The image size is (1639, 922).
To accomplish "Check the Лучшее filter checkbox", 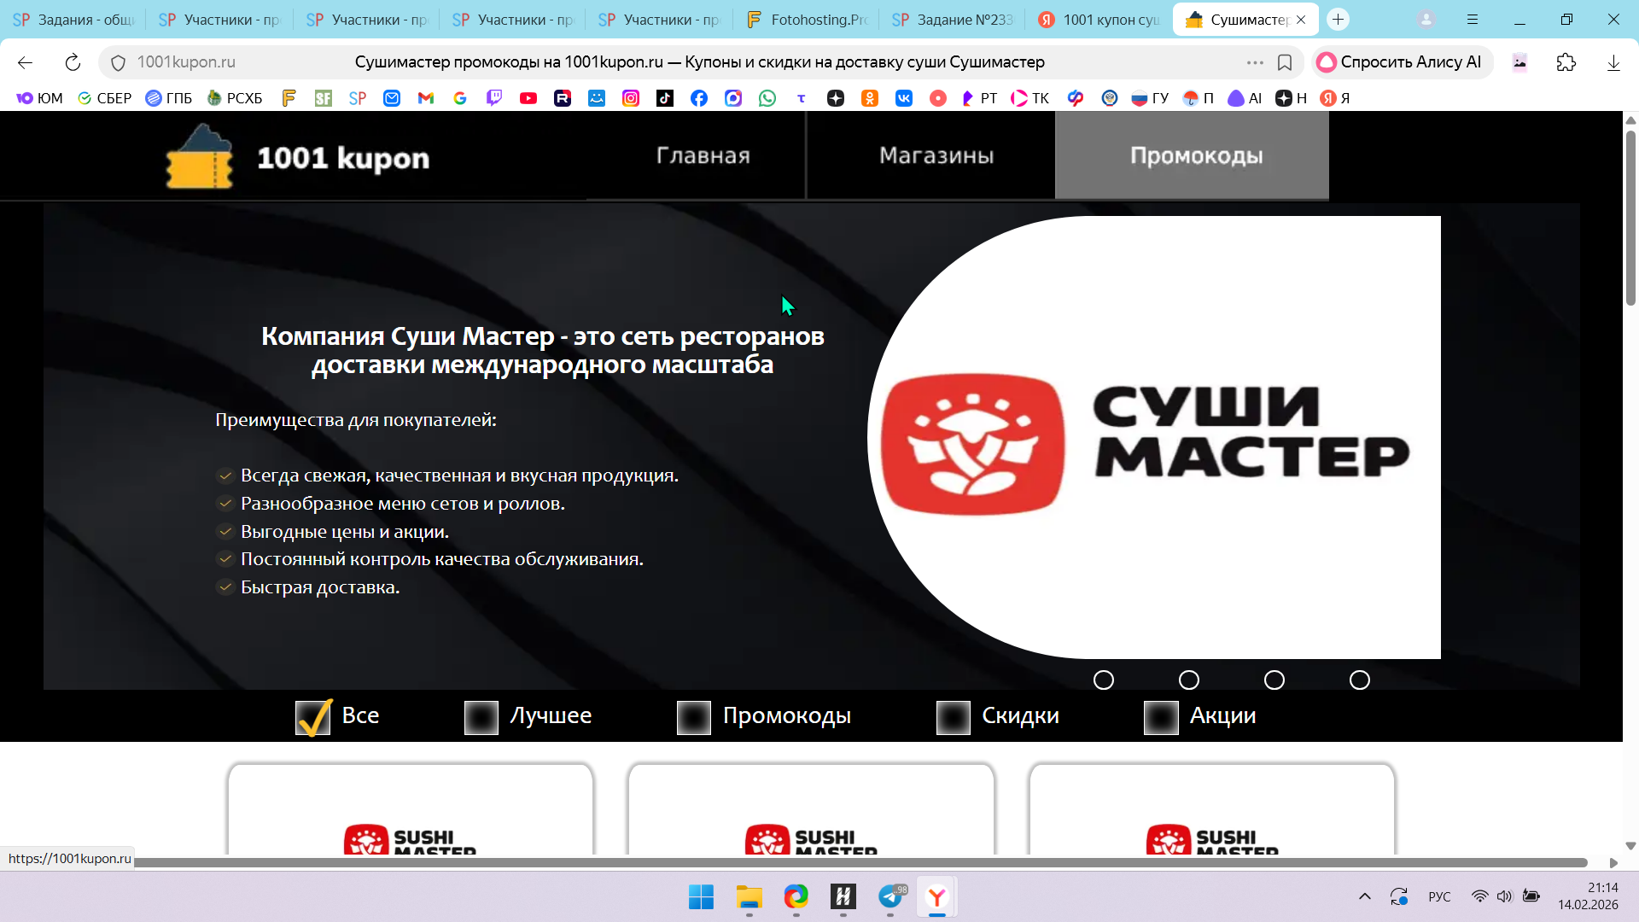I will click(481, 717).
